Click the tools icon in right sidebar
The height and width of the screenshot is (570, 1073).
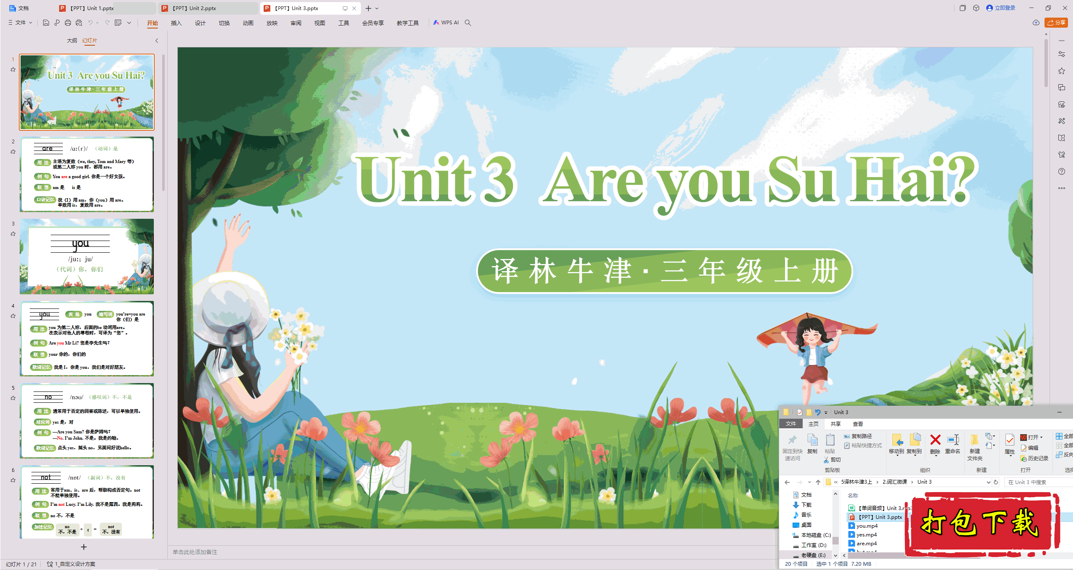point(1061,121)
